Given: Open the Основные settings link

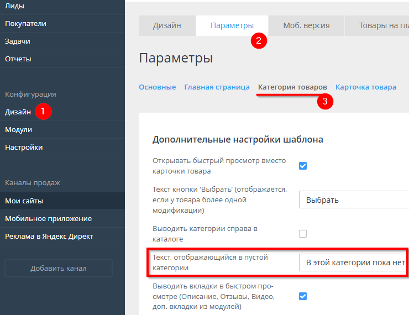Looking at the screenshot, I should (x=157, y=87).
